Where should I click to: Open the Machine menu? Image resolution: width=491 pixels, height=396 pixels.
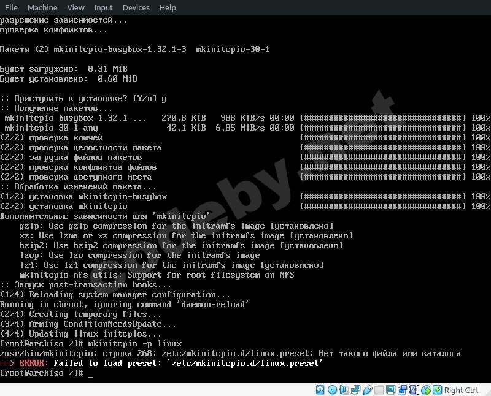(x=42, y=7)
